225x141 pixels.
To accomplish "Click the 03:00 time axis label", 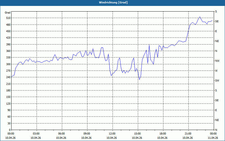I will tap(36, 134).
